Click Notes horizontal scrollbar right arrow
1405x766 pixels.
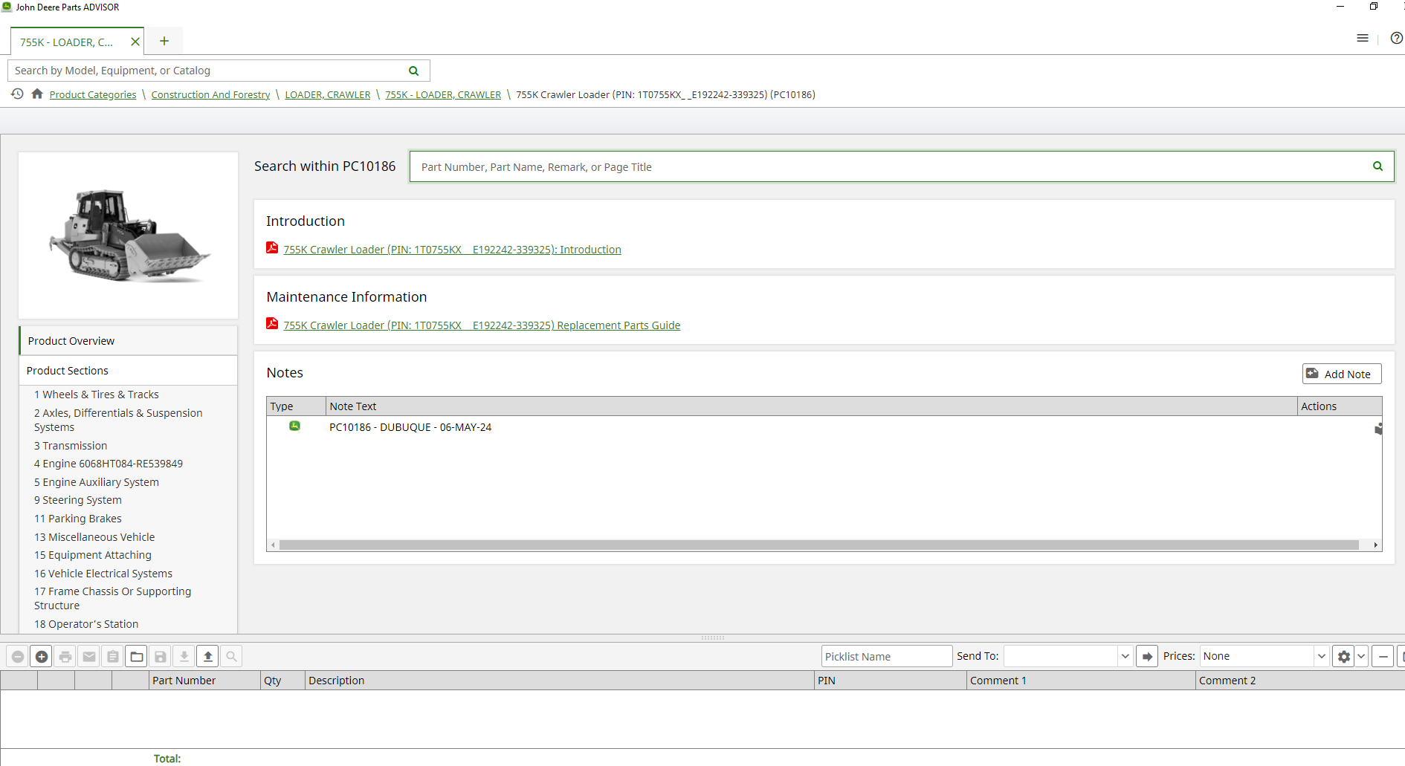point(1376,545)
